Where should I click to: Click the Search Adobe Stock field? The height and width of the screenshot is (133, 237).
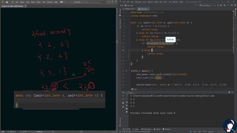[x=96, y=2]
